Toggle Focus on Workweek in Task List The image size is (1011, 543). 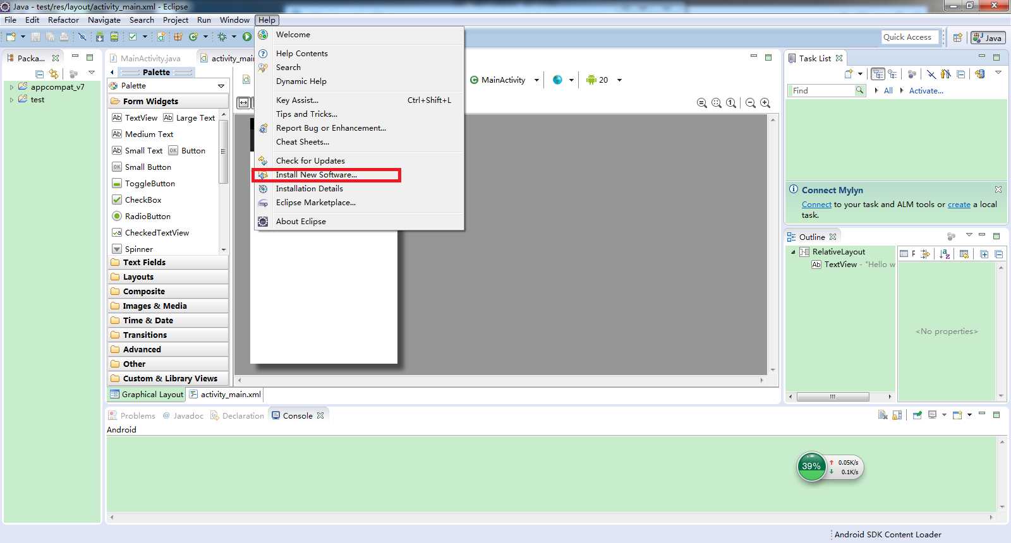point(945,74)
